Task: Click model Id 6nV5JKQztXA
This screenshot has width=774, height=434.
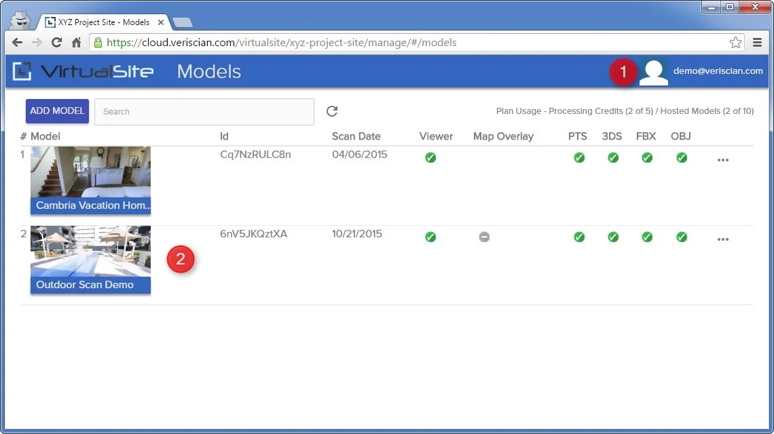Action: pyautogui.click(x=253, y=234)
